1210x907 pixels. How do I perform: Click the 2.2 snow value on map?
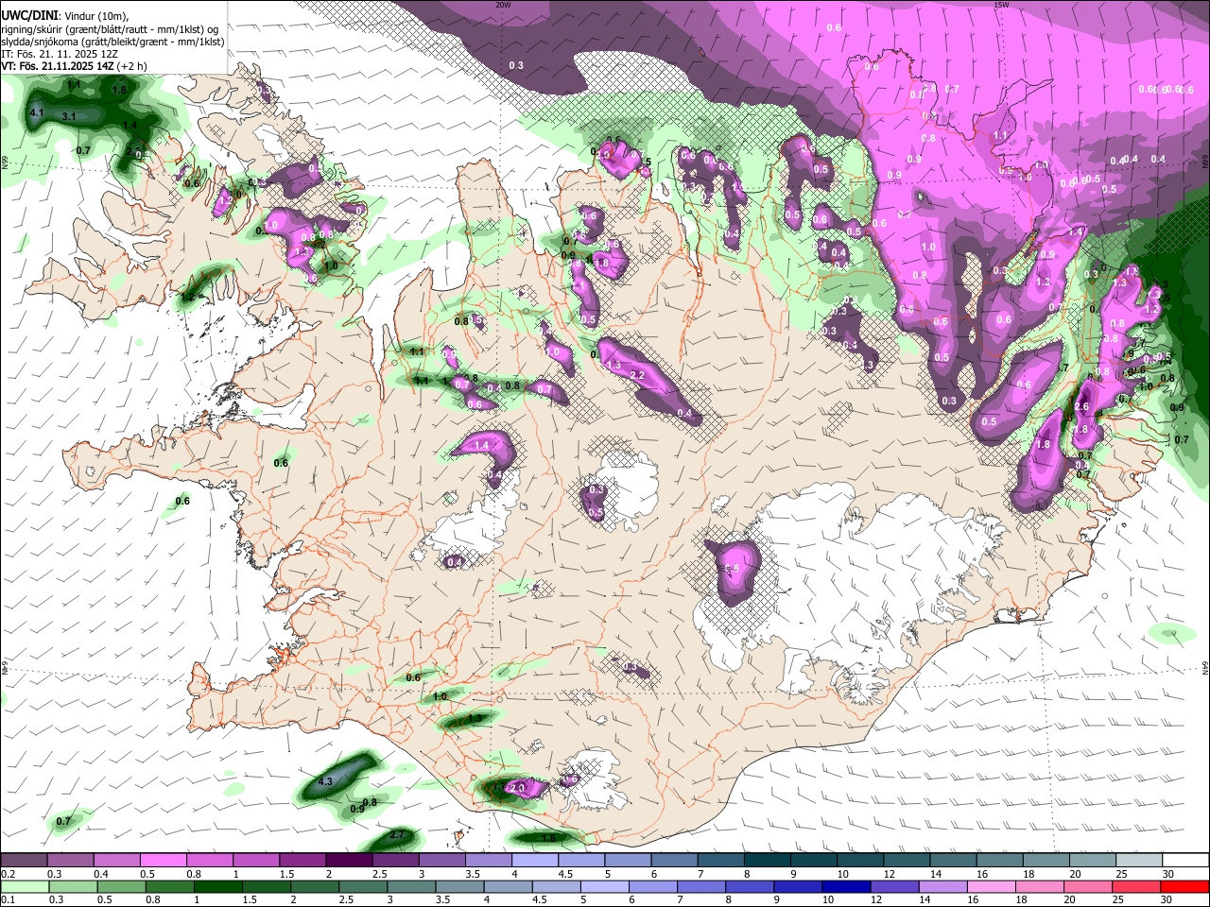pyautogui.click(x=637, y=376)
